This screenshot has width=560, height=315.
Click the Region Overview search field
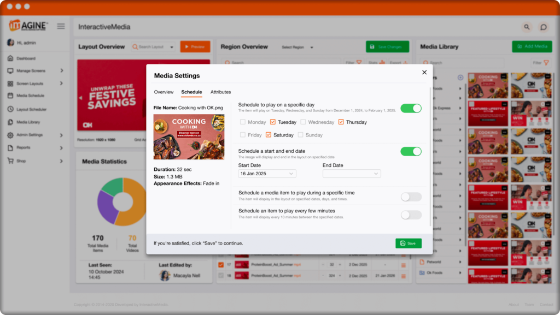coord(281,62)
